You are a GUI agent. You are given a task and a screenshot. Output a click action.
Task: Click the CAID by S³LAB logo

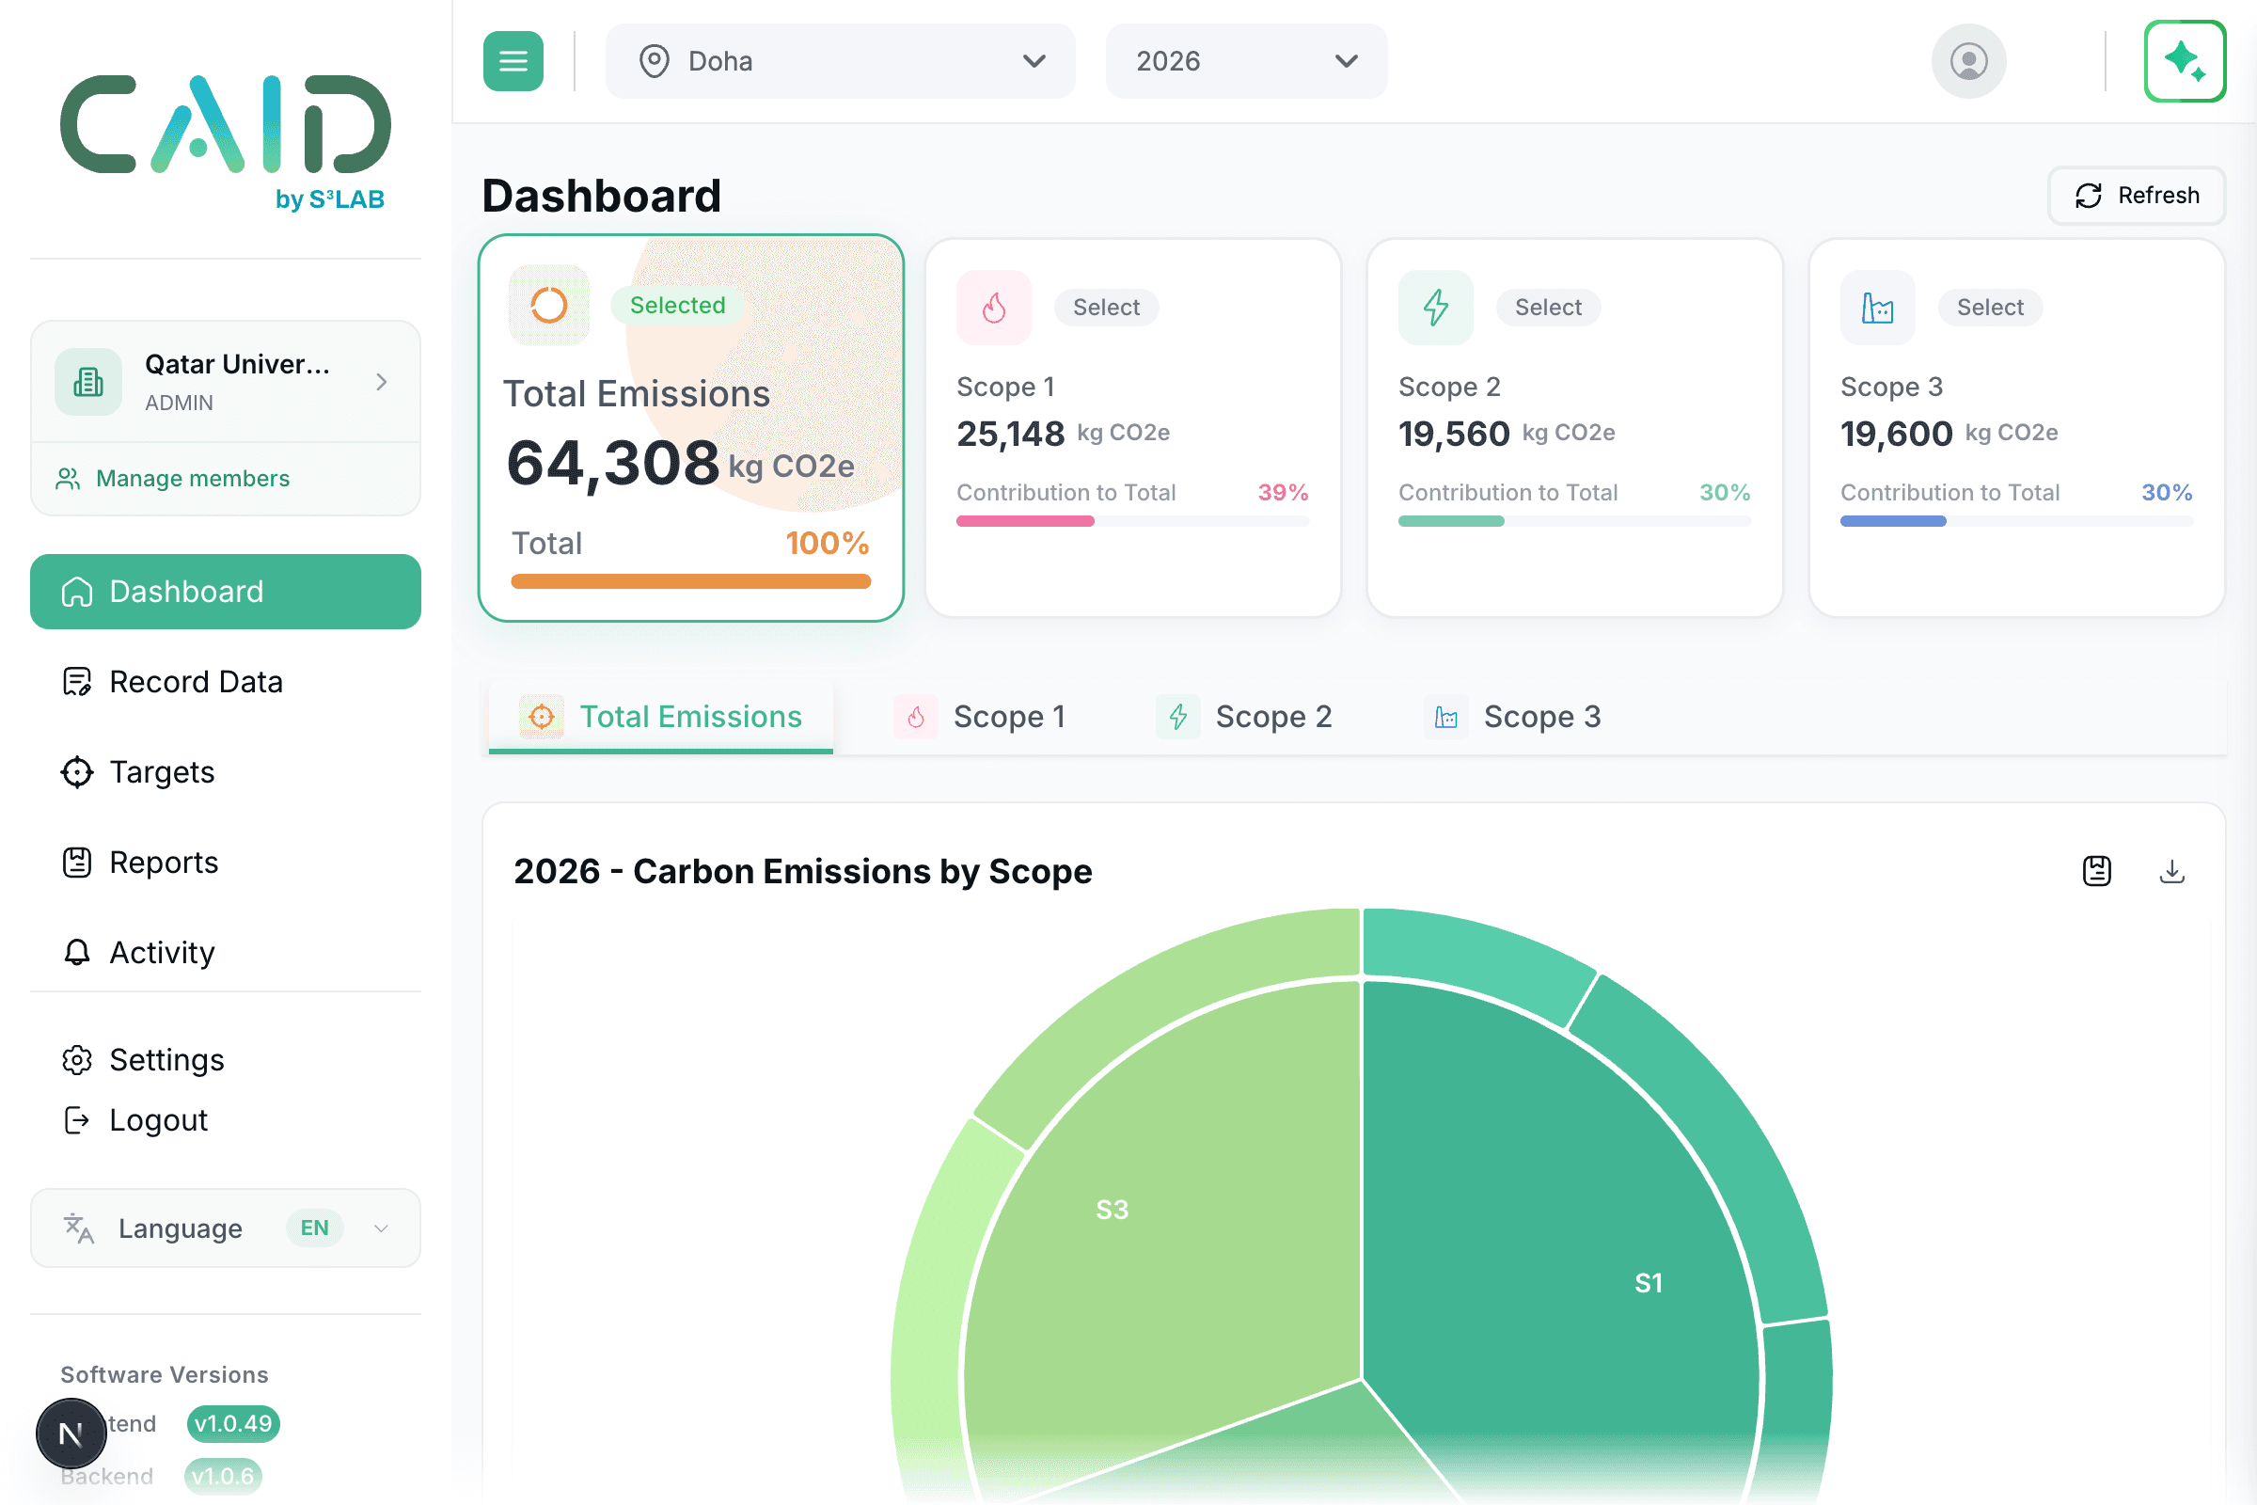coord(226,142)
